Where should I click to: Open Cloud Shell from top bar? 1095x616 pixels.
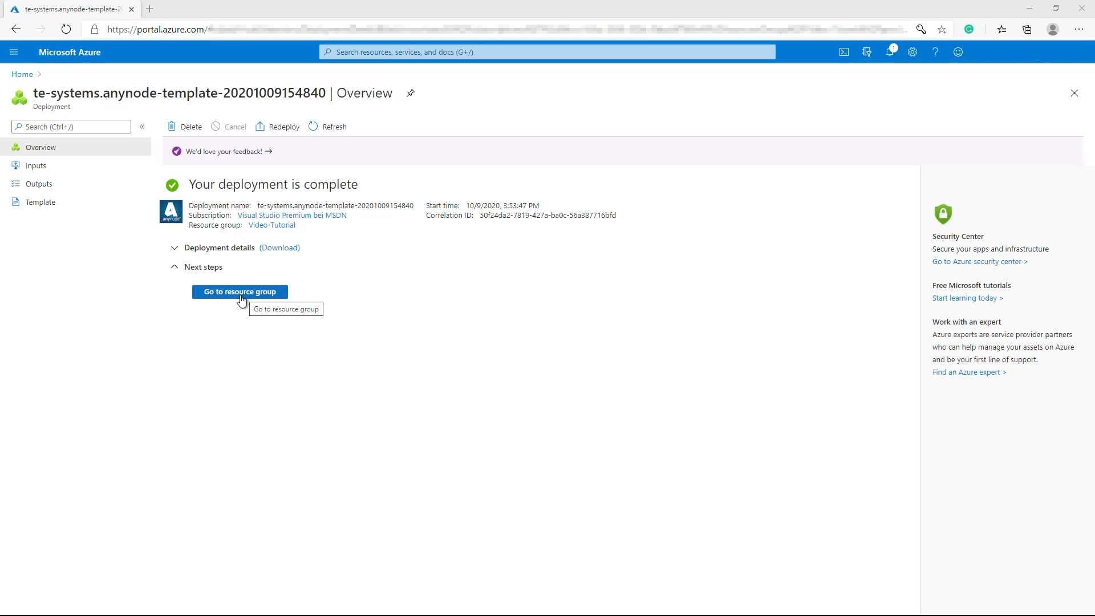(x=844, y=52)
